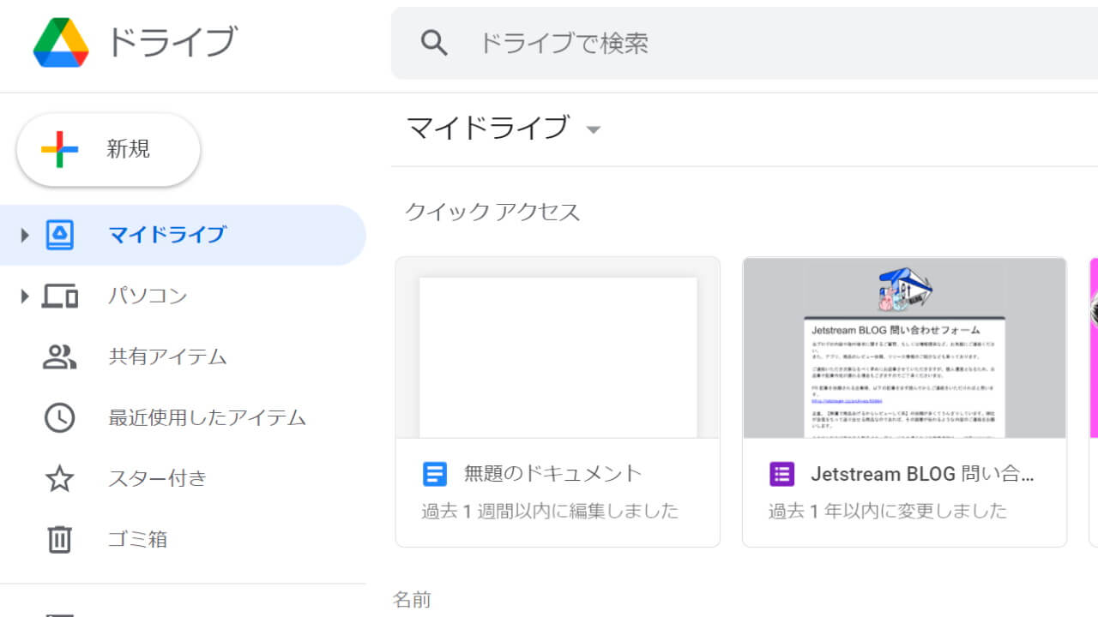The width and height of the screenshot is (1098, 617).
Task: Open the Jetstream BLOG form thumbnail
Action: pos(904,349)
